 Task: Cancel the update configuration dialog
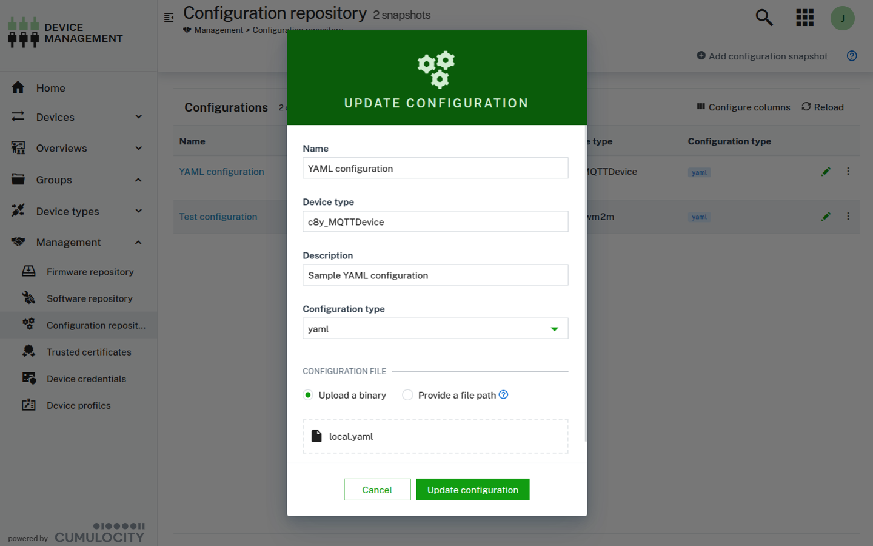coord(377,490)
